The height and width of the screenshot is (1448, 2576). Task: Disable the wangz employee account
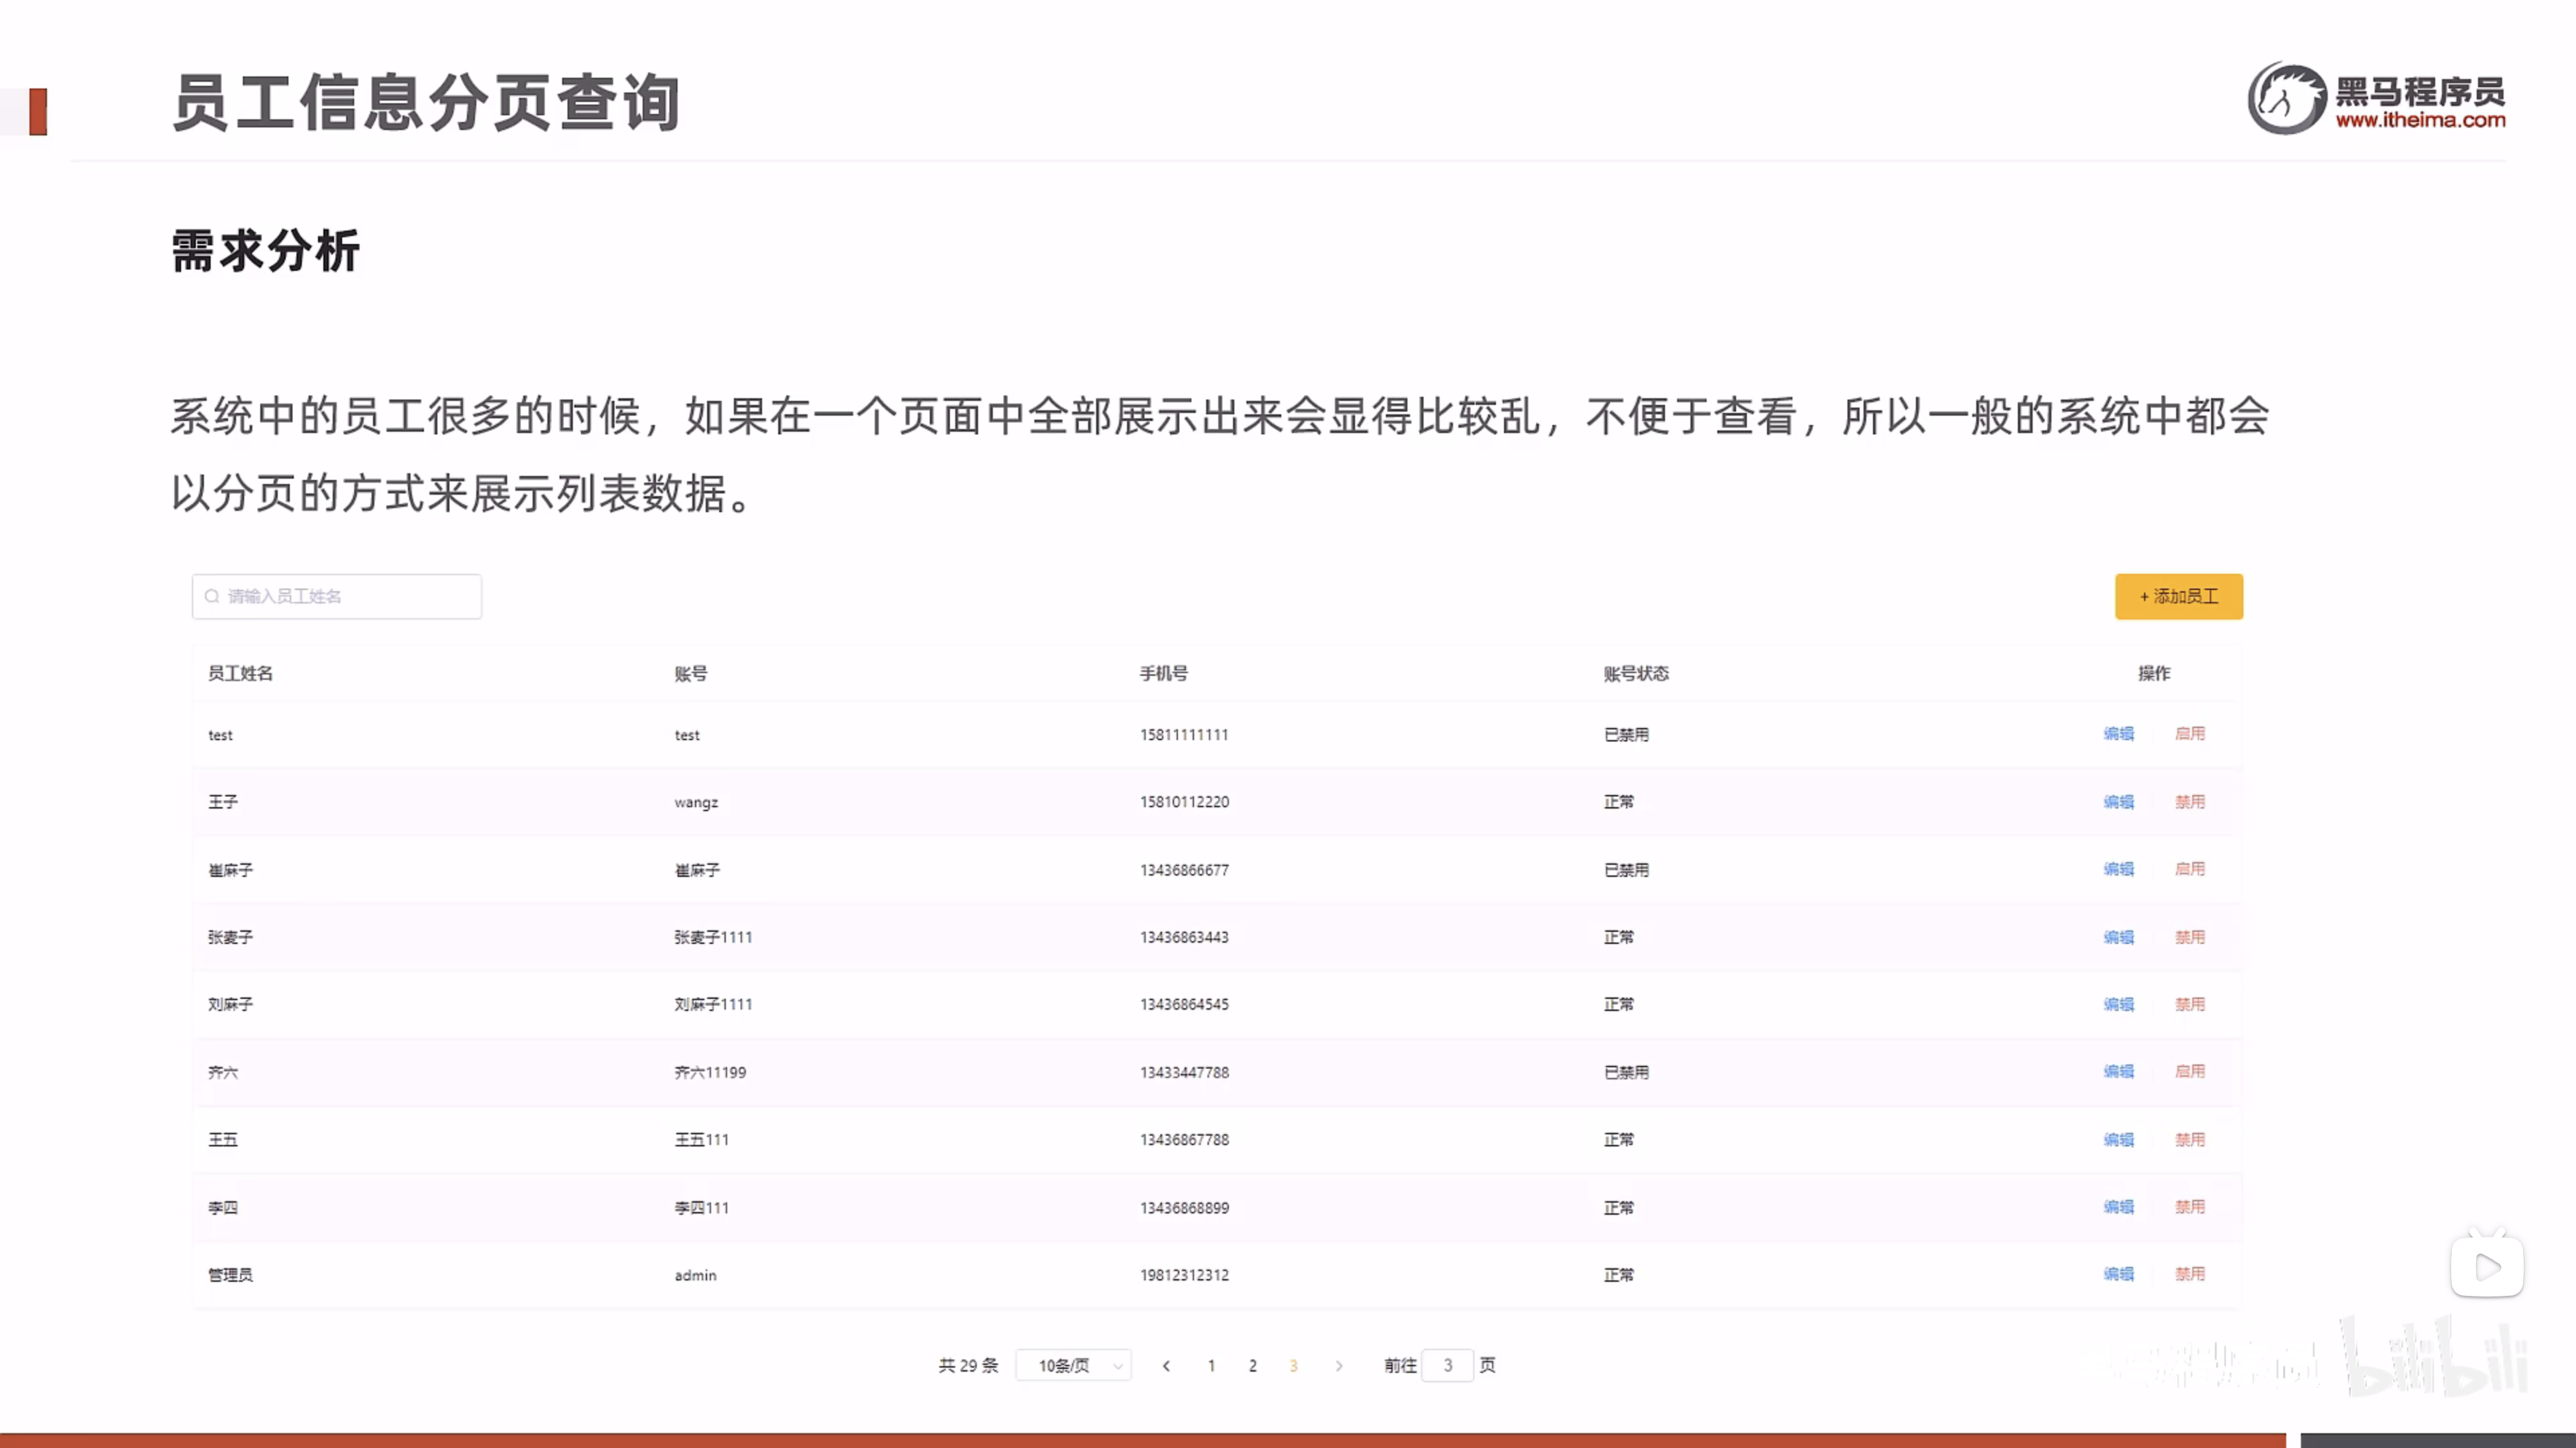coord(2189,802)
